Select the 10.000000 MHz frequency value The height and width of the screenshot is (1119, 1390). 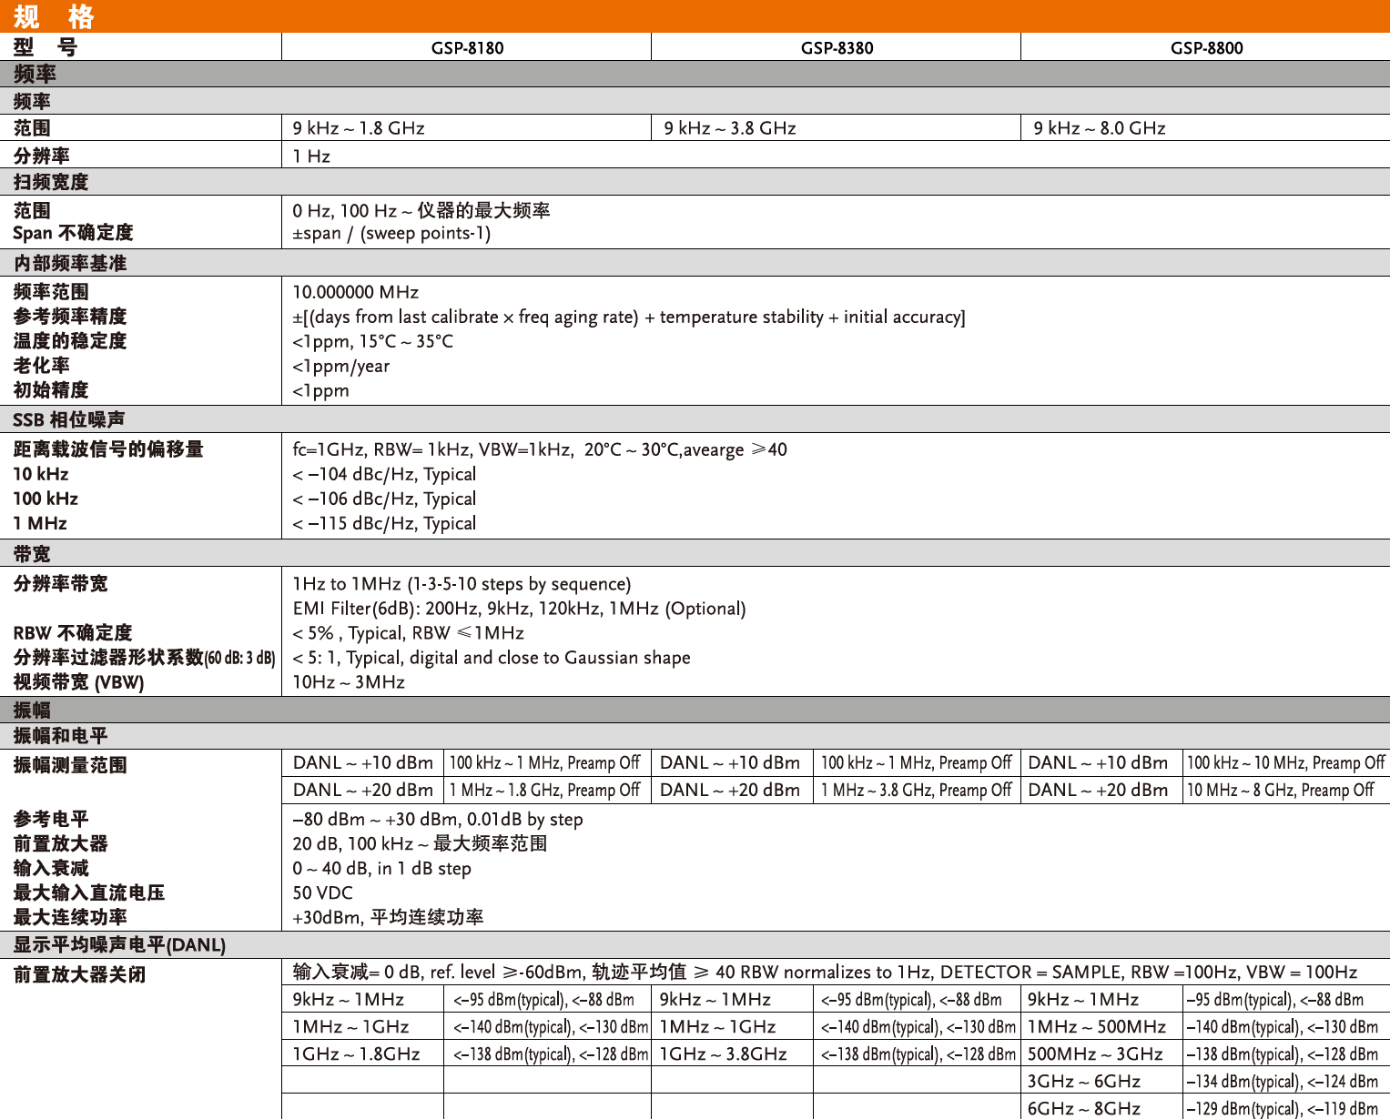pos(356,292)
